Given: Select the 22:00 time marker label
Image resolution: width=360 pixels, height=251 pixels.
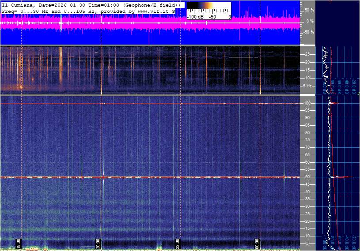Looking at the screenshot, I should [178, 244].
